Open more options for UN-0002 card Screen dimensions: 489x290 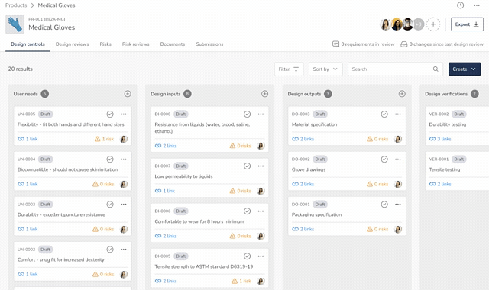point(124,250)
